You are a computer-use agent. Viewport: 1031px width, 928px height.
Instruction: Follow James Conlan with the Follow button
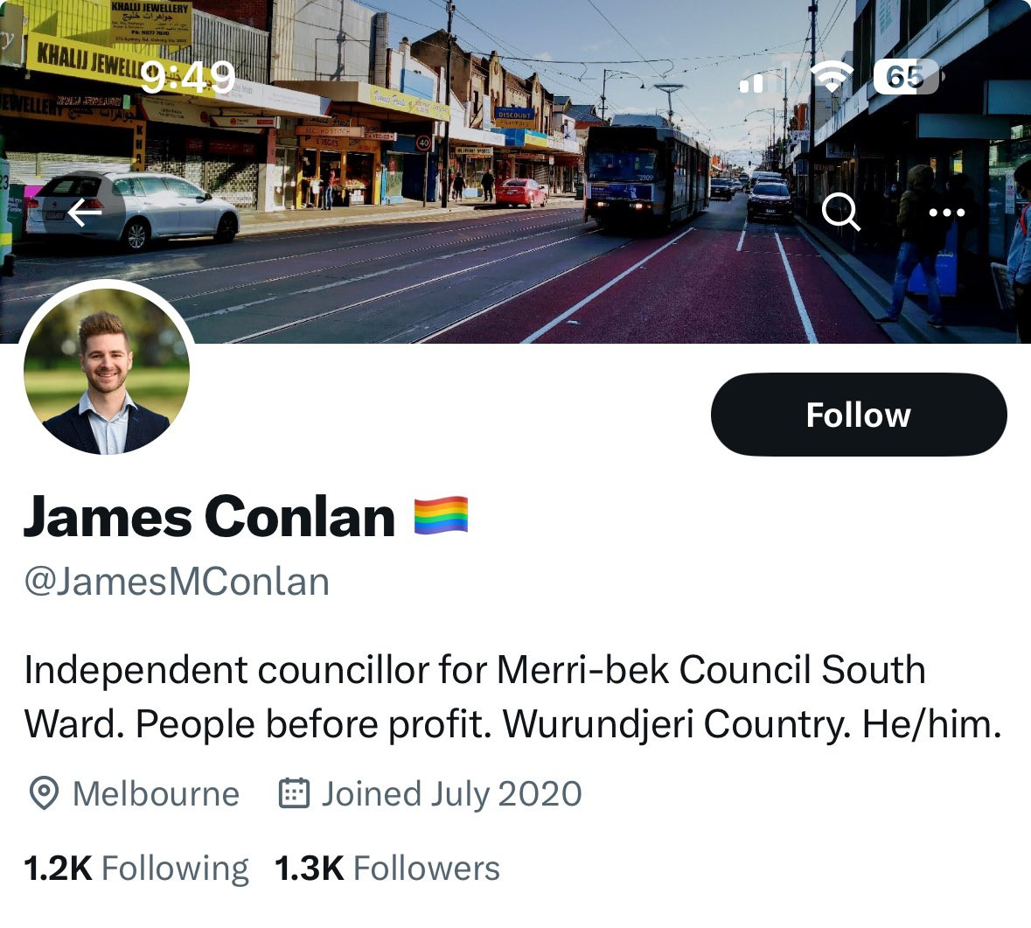click(859, 415)
